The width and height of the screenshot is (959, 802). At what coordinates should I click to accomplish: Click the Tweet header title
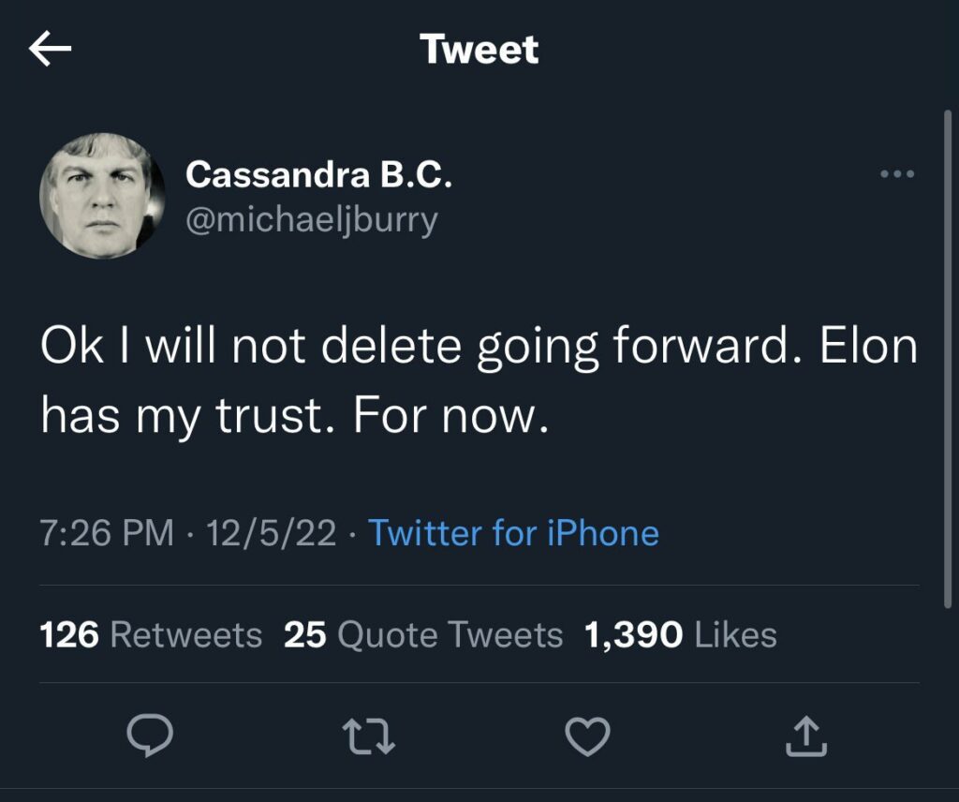click(479, 49)
